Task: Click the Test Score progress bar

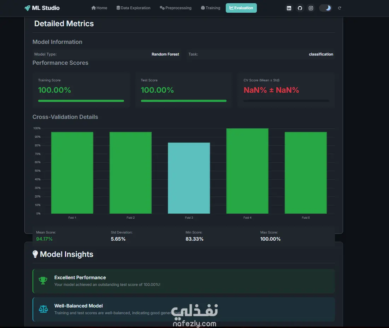Action: pyautogui.click(x=184, y=101)
